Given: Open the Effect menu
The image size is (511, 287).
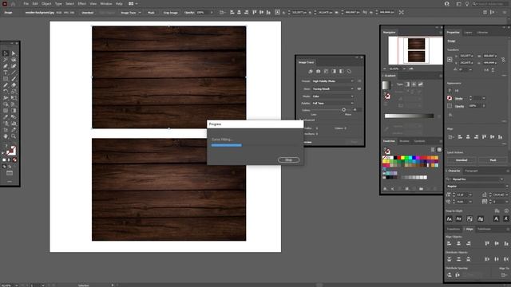Looking at the screenshot, I should coord(81,4).
